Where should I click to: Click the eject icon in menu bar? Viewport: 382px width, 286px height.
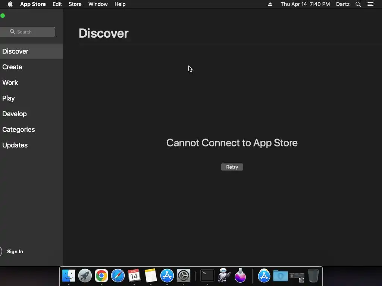270,4
